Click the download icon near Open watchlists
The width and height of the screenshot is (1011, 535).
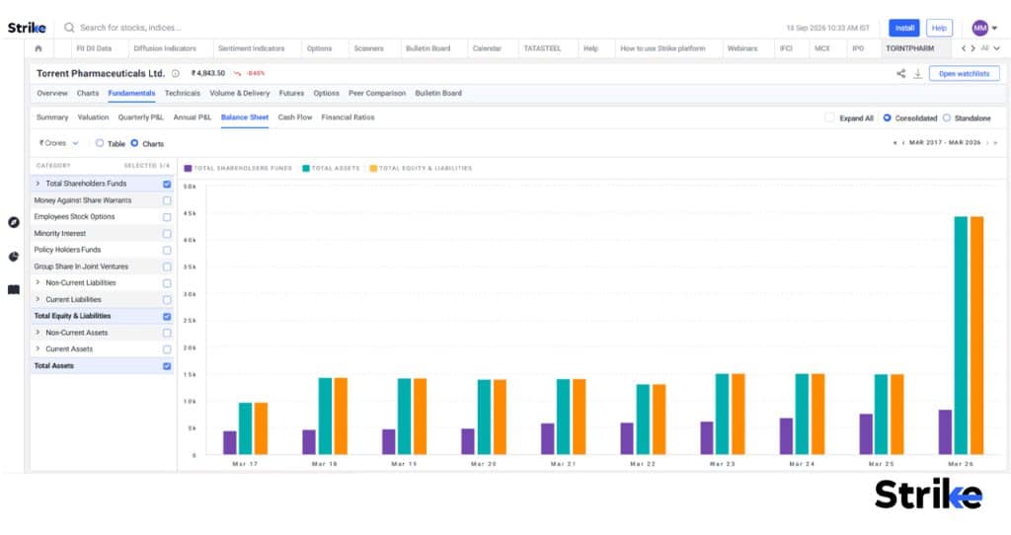[917, 73]
